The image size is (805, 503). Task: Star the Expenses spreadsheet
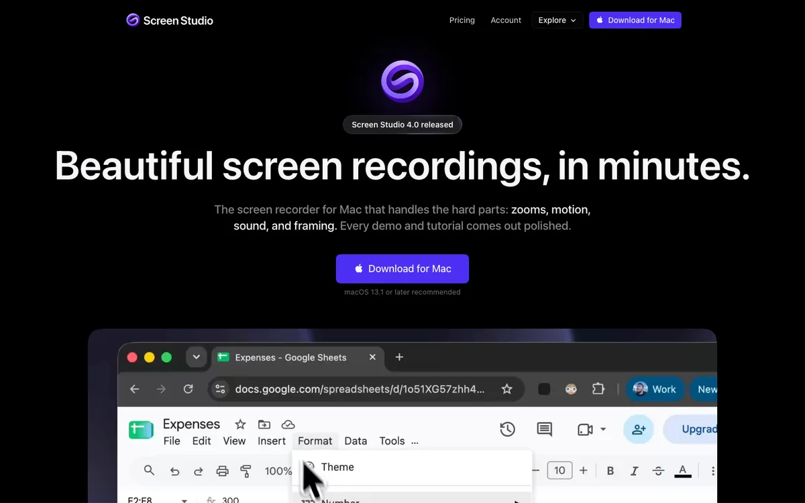(240, 425)
